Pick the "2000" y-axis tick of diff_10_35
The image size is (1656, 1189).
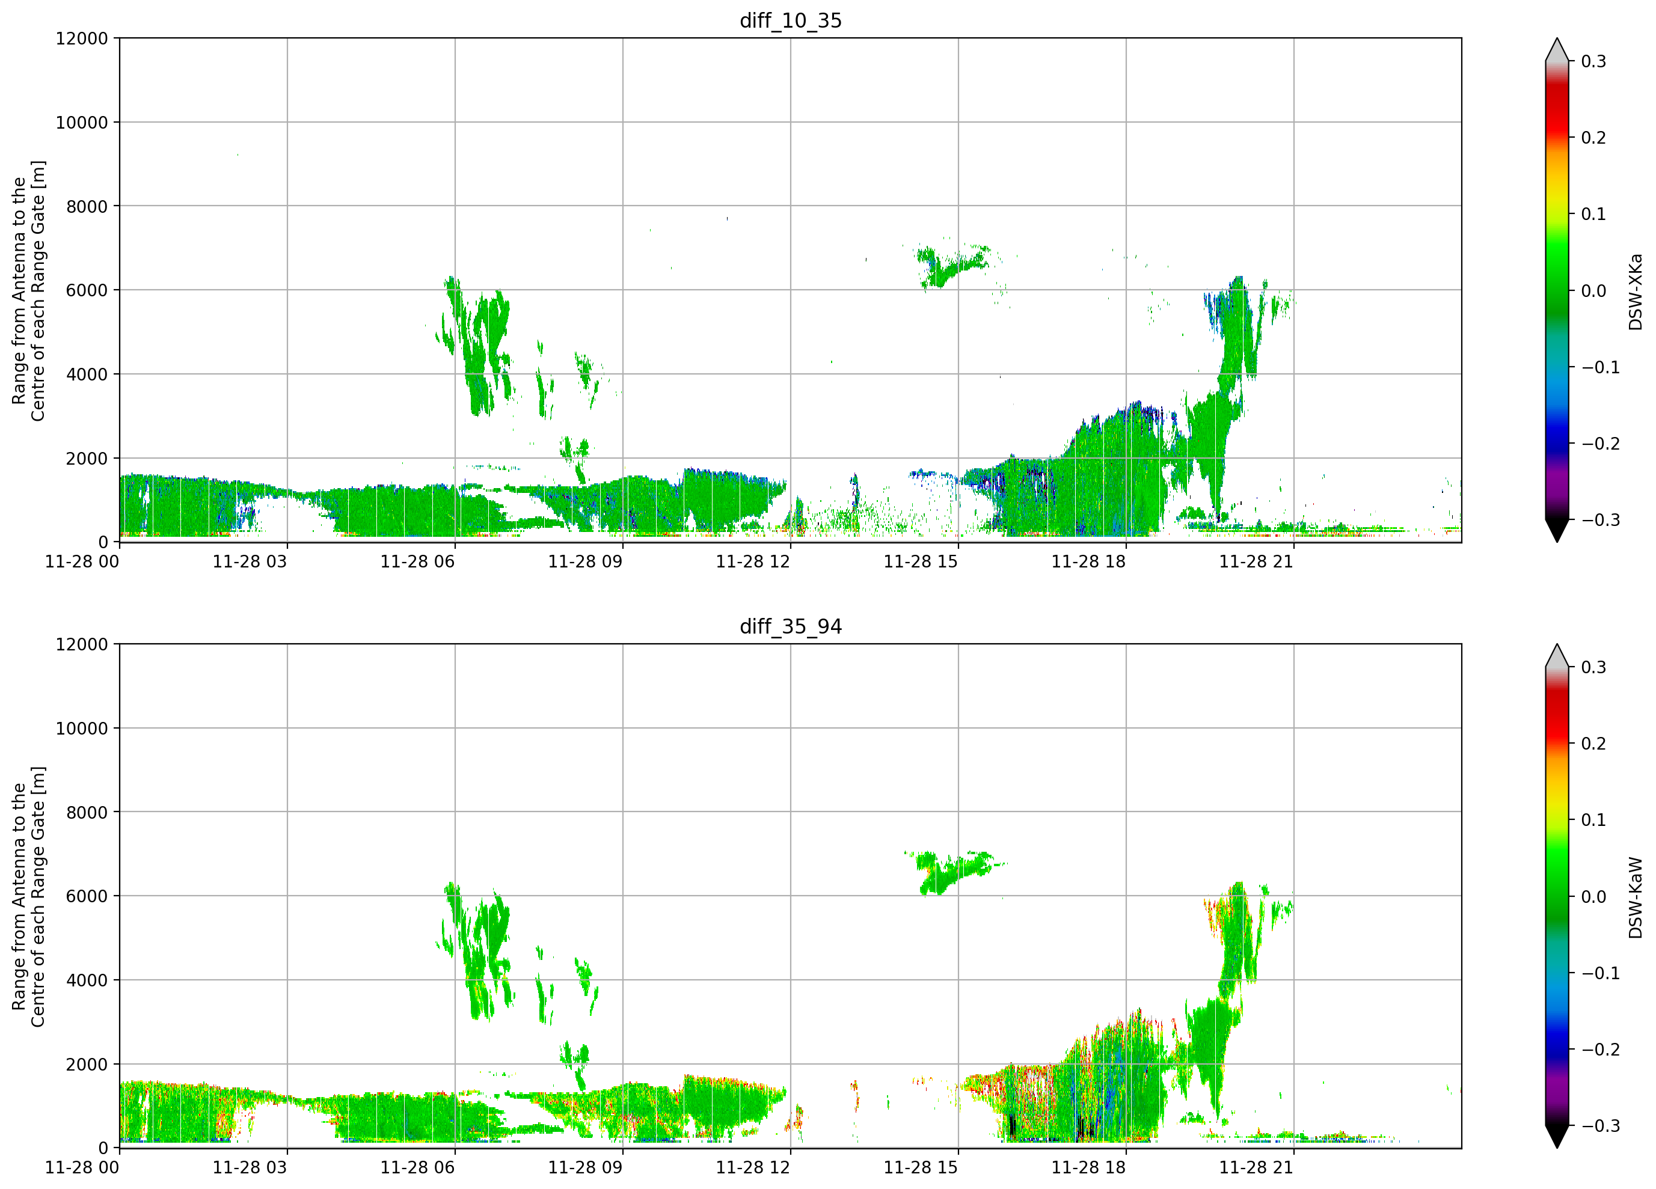click(x=87, y=459)
